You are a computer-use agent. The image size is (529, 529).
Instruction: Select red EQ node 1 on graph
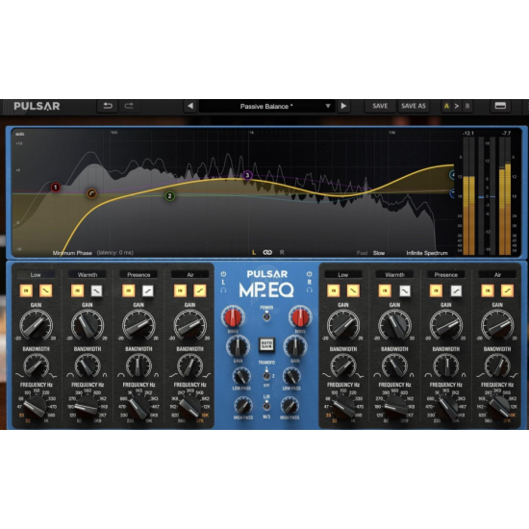click(56, 187)
